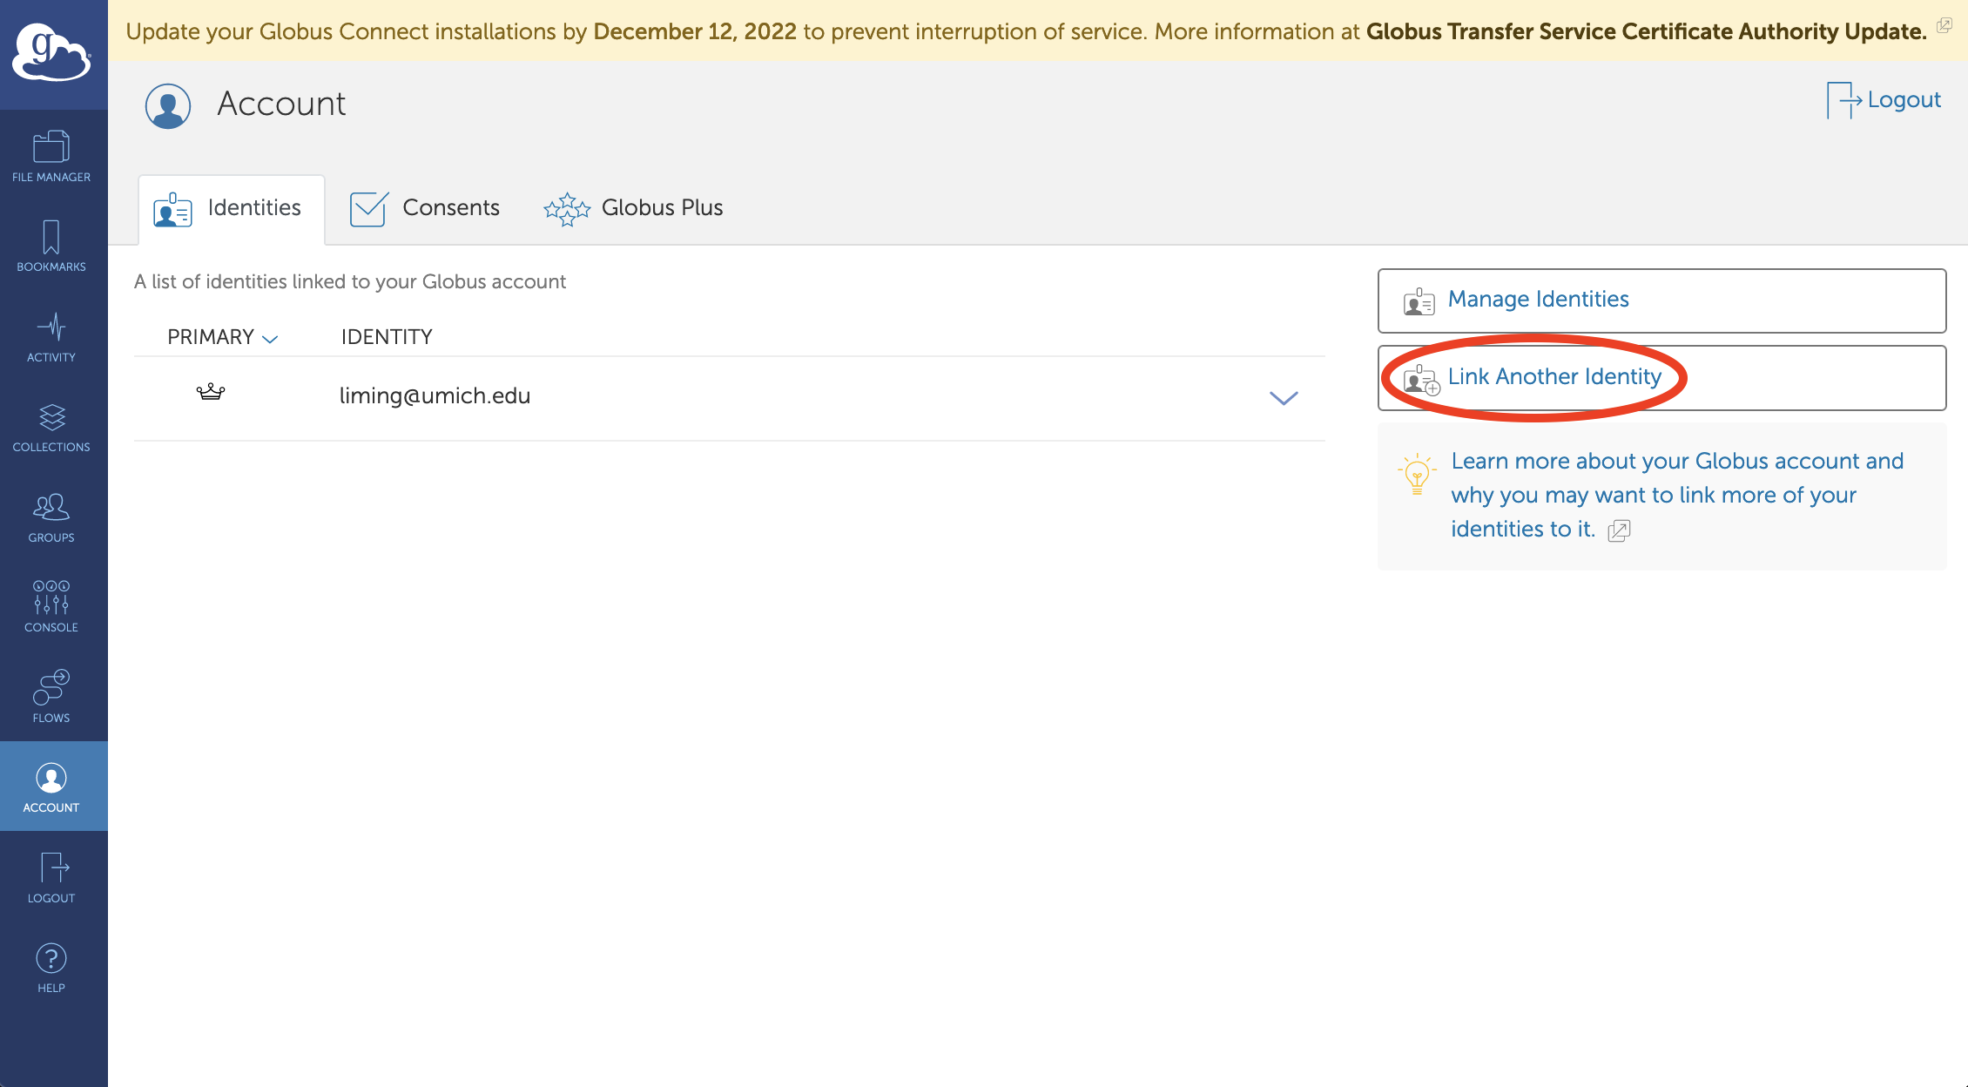Select the Account sidebar item
1968x1087 pixels.
[x=51, y=787]
